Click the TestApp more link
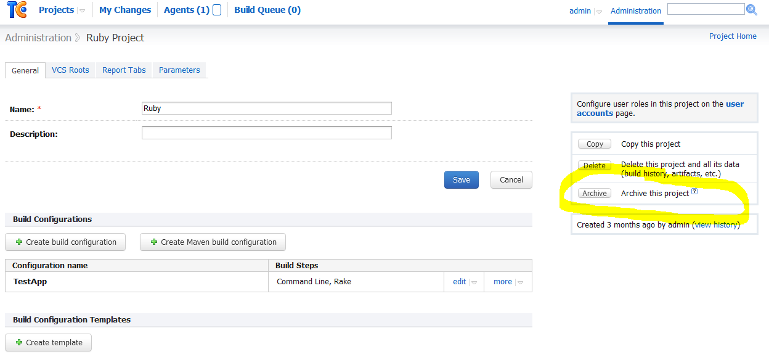Image resolution: width=769 pixels, height=357 pixels. pyautogui.click(x=503, y=282)
